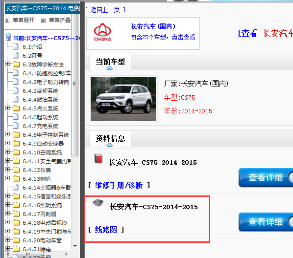This screenshot has width=293, height=258.
Task: Click the red book icon for 维修手册
Action: [x=98, y=158]
